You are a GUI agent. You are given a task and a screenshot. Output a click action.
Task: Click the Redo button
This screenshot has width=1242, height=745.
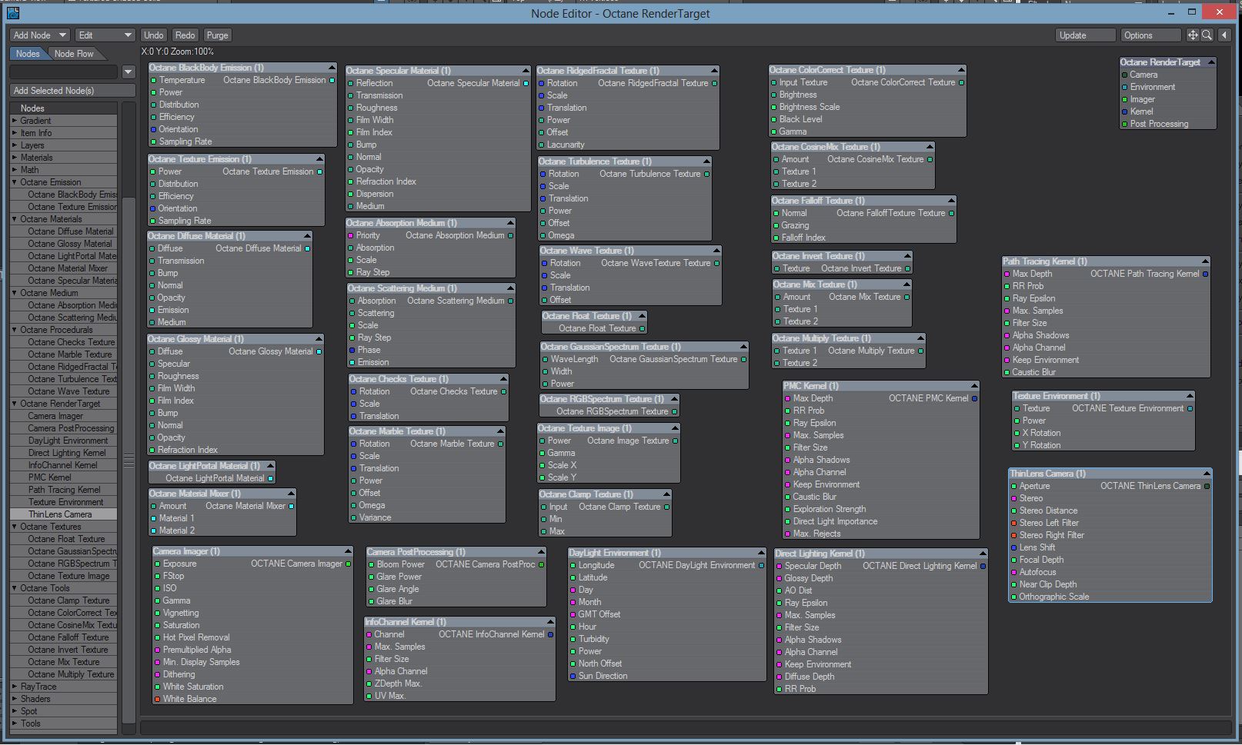tap(185, 35)
